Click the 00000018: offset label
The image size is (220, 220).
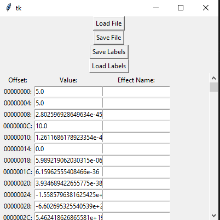(x=18, y=160)
